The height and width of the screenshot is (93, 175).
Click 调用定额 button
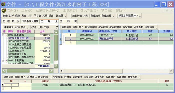point(8,77)
